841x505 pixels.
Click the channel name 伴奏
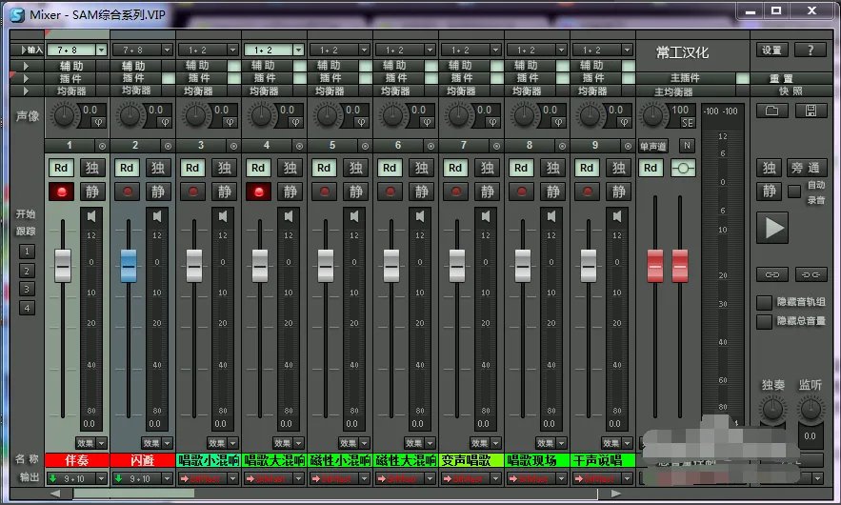[x=77, y=460]
